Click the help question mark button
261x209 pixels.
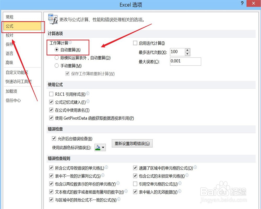pyautogui.click(x=242, y=3)
